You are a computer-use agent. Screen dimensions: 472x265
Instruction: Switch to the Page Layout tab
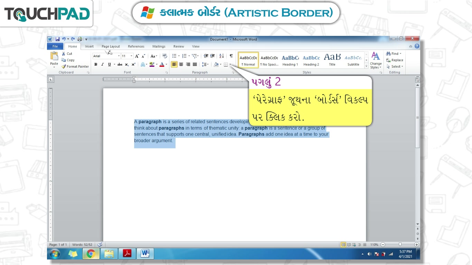[111, 47]
